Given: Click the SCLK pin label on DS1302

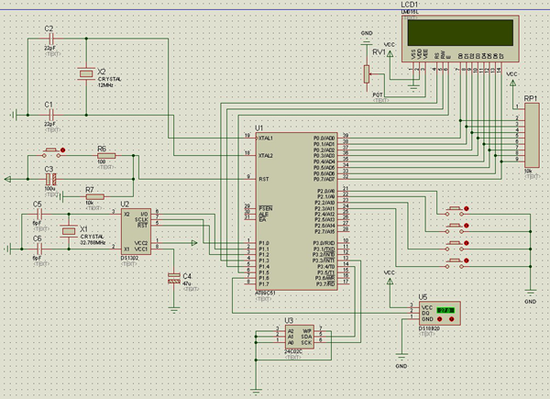Looking at the screenshot, I should (x=141, y=219).
